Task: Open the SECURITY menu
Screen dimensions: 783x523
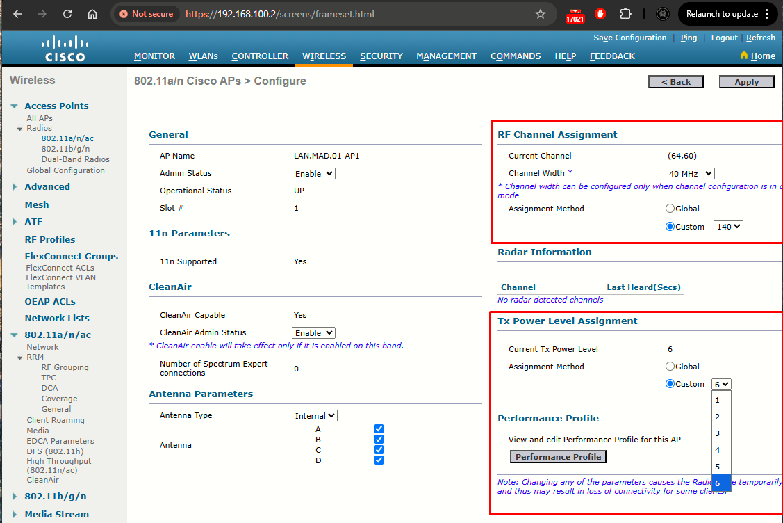Action: (381, 56)
